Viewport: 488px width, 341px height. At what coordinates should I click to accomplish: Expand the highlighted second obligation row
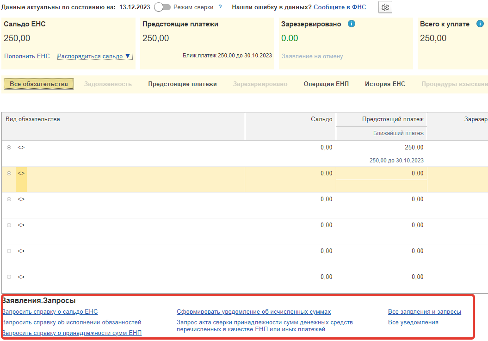click(9, 173)
